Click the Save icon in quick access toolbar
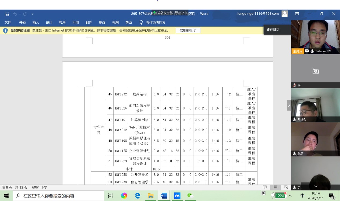 point(7,14)
